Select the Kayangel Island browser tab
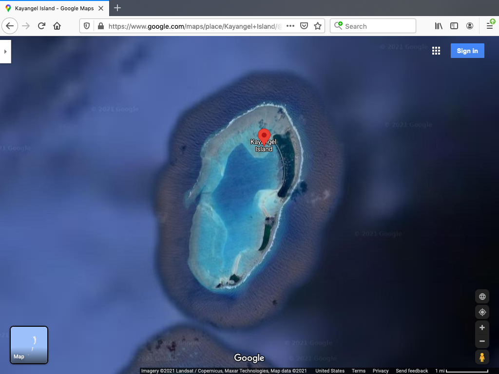Image resolution: width=499 pixels, height=374 pixels. [54, 8]
